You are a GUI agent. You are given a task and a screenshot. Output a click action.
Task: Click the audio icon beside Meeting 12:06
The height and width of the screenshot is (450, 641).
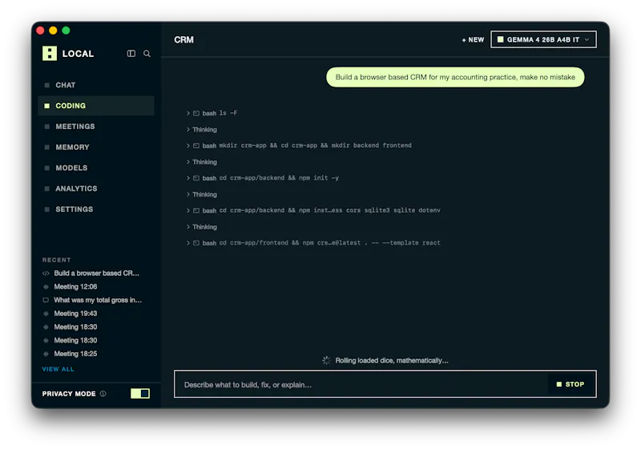pyautogui.click(x=46, y=287)
